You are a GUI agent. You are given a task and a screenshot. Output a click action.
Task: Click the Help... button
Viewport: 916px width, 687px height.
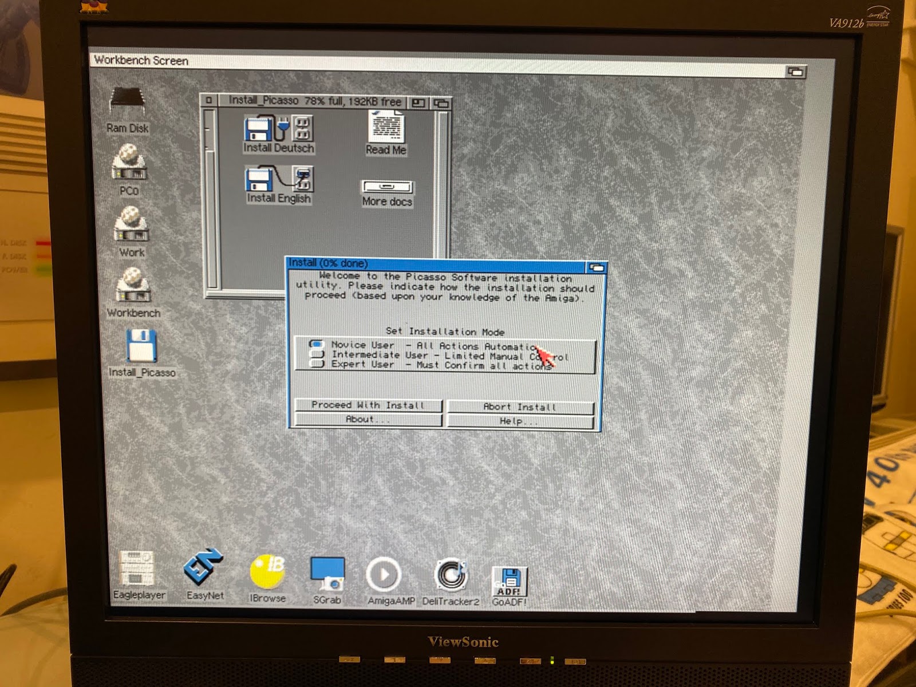[520, 421]
